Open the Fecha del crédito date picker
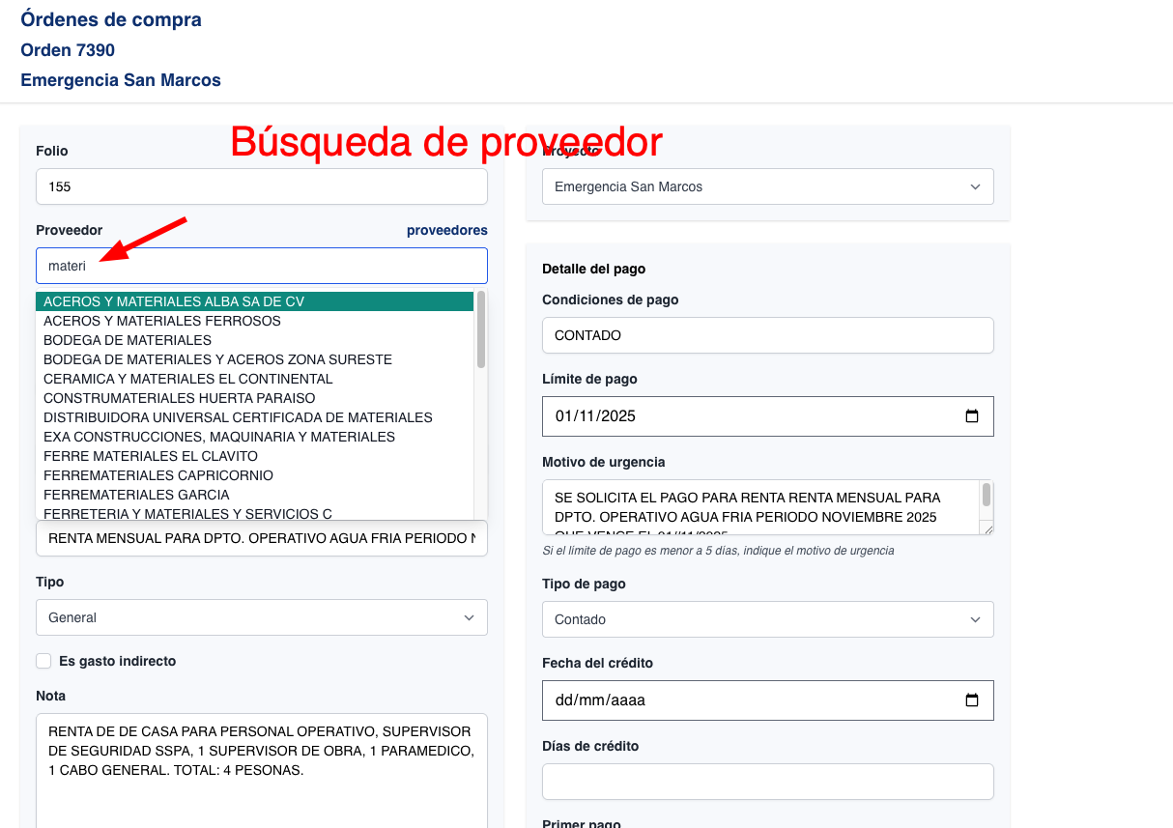The width and height of the screenshot is (1173, 828). pos(971,700)
